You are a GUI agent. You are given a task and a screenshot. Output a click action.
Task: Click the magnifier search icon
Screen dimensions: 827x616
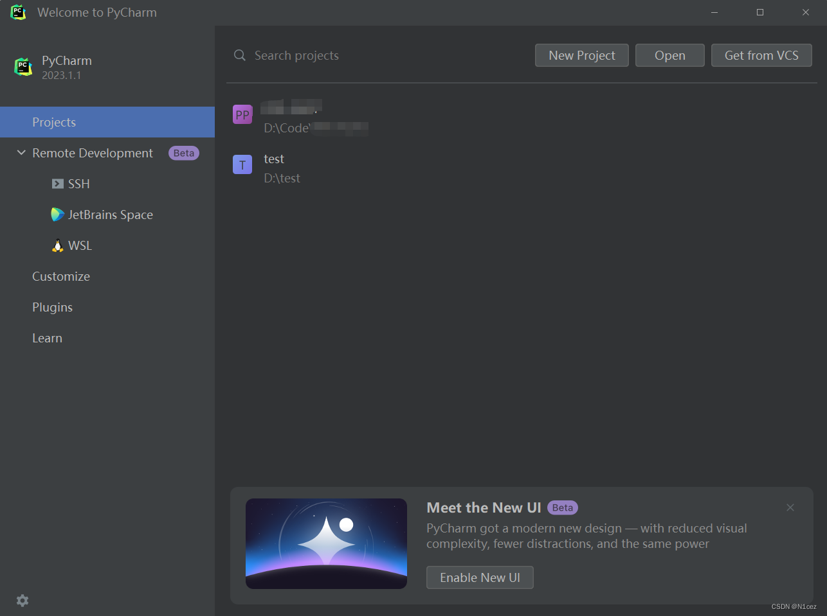pos(239,55)
